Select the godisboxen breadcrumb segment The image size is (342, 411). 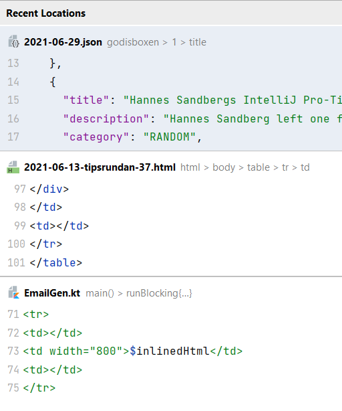tap(133, 42)
